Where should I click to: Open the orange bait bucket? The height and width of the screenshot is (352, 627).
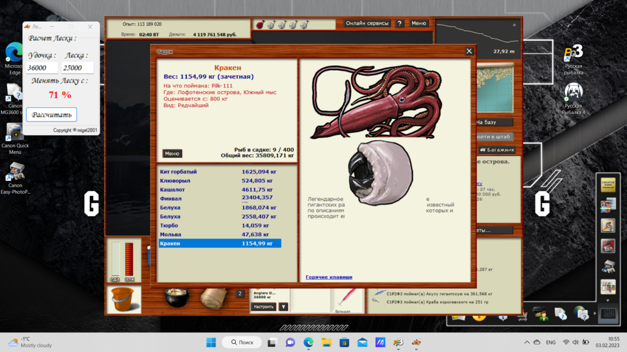pos(124,299)
